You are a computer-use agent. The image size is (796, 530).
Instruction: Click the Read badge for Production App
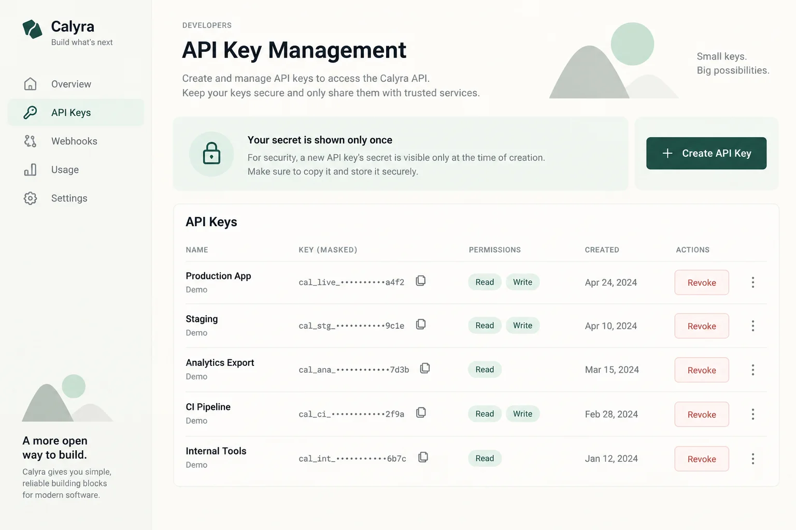pos(485,282)
